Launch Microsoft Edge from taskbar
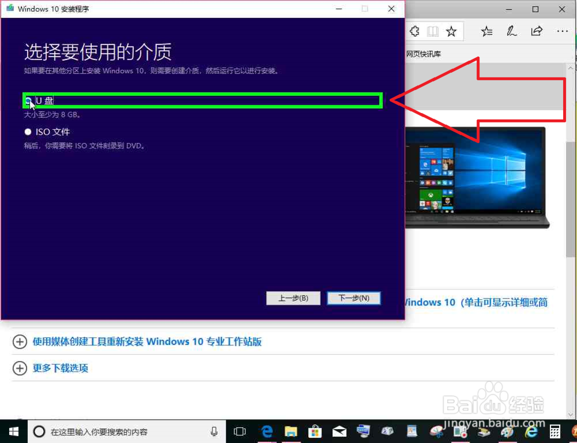577x443 pixels. (x=267, y=431)
